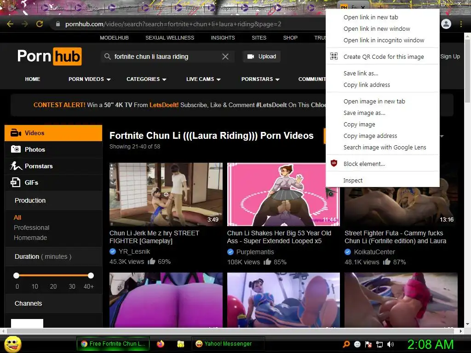Click the video camera icon beside Videos
Screen dimensions: 471x353
(16, 133)
